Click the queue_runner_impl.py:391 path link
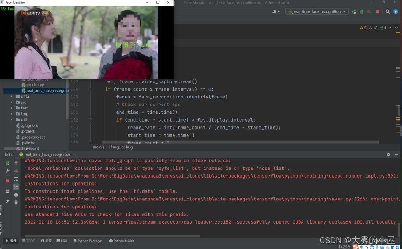This screenshot has height=249, width=402. point(245,176)
